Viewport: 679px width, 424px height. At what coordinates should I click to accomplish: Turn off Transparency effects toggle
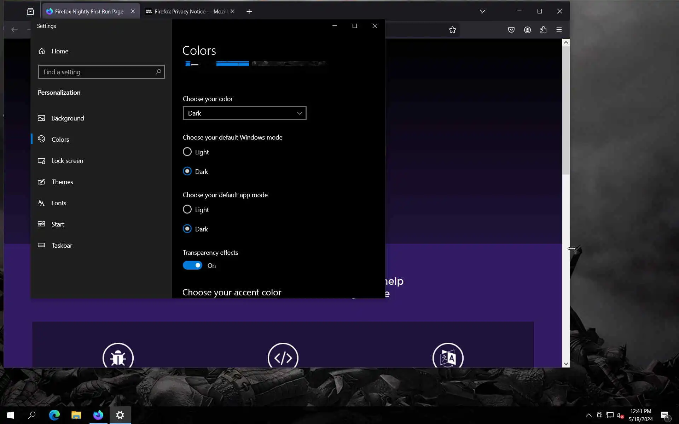(192, 265)
